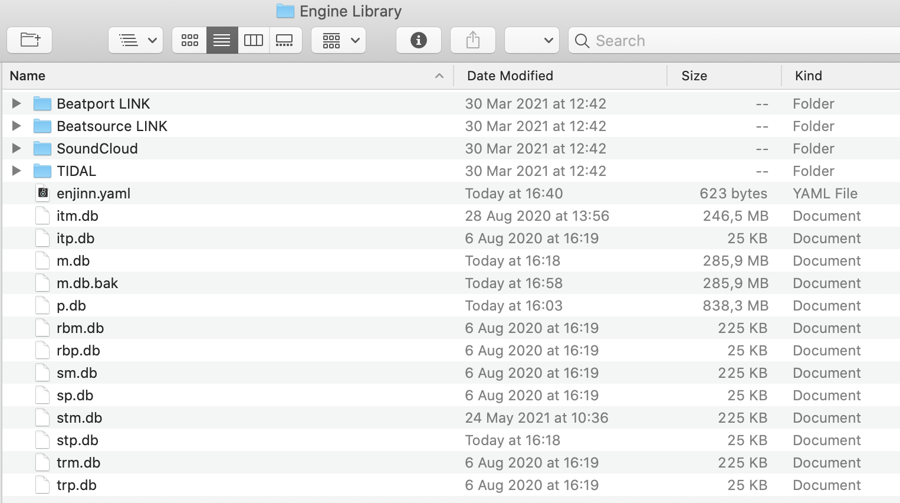Click the Engine Library title folder icon
900x503 pixels.
(x=285, y=11)
